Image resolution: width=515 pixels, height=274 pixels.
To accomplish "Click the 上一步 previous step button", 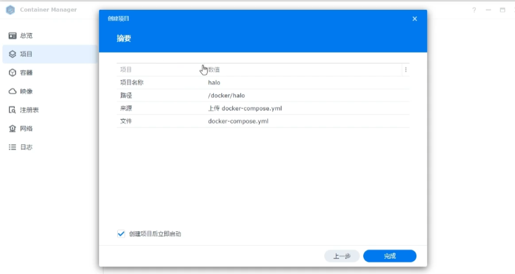I will (x=342, y=256).
